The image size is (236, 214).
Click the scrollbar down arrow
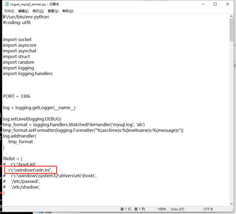[x=231, y=204]
